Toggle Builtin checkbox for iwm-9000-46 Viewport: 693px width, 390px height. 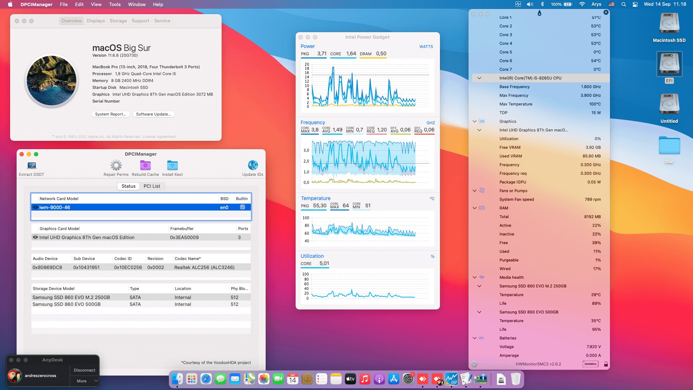[x=243, y=207]
